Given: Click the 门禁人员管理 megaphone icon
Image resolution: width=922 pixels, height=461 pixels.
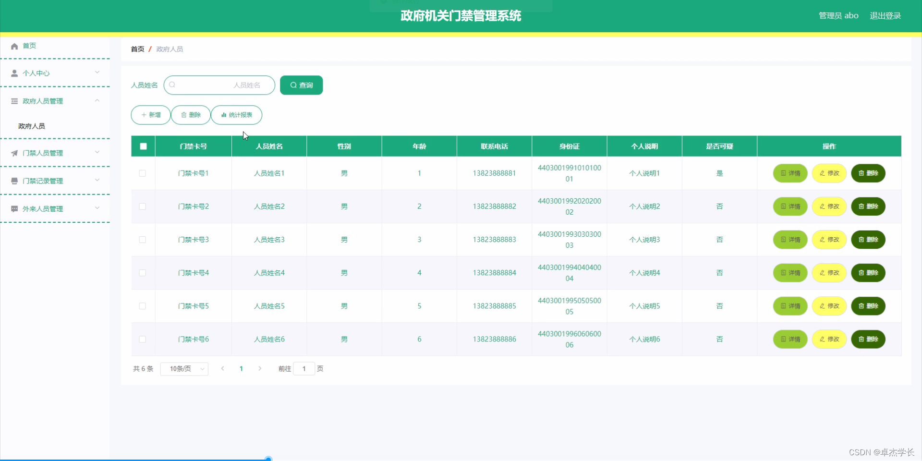Looking at the screenshot, I should pos(14,153).
